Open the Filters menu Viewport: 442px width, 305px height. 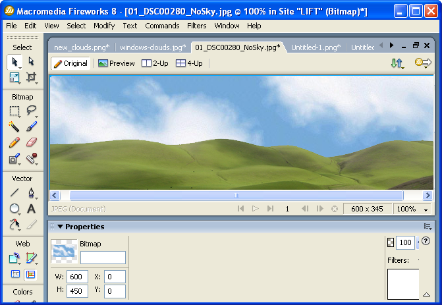(196, 26)
